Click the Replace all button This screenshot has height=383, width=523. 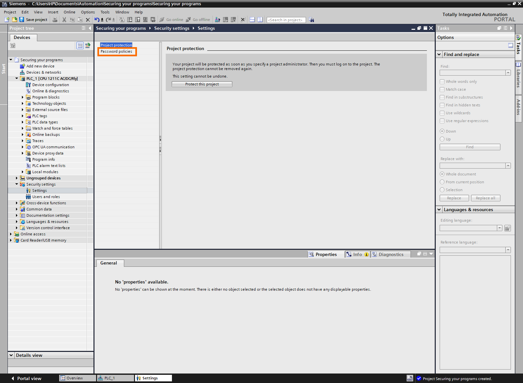[x=485, y=198]
